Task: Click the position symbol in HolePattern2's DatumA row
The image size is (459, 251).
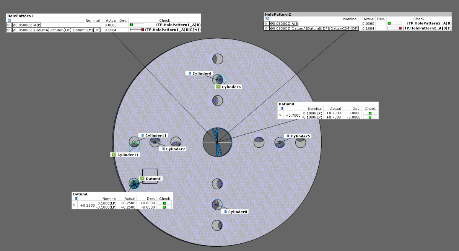Action: [x=267, y=28]
